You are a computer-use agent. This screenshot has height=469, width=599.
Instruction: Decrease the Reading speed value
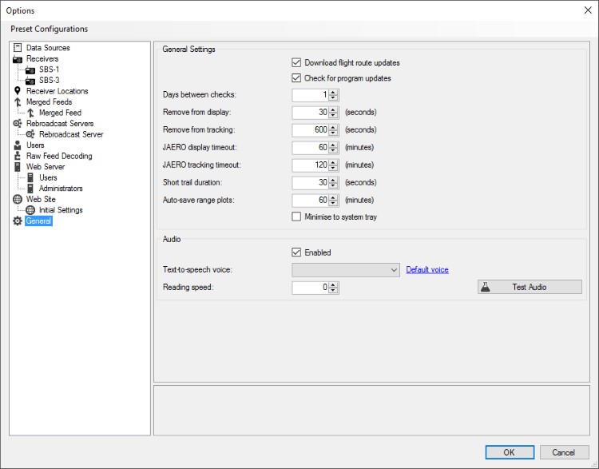334,291
